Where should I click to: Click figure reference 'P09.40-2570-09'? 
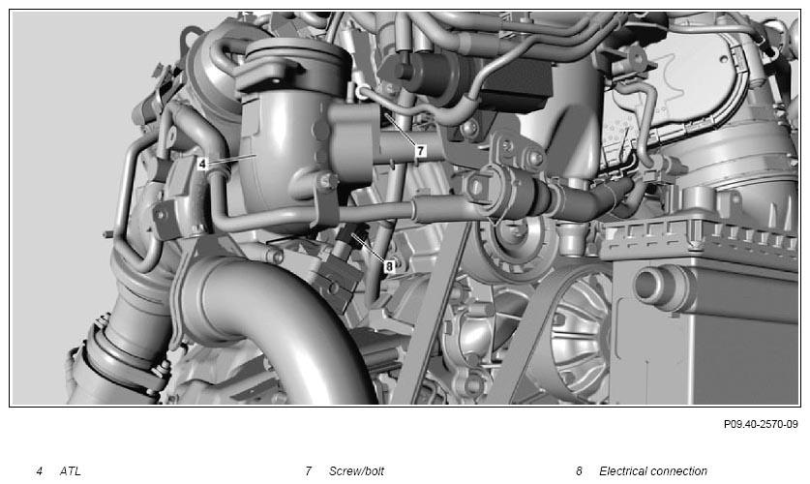click(x=761, y=424)
